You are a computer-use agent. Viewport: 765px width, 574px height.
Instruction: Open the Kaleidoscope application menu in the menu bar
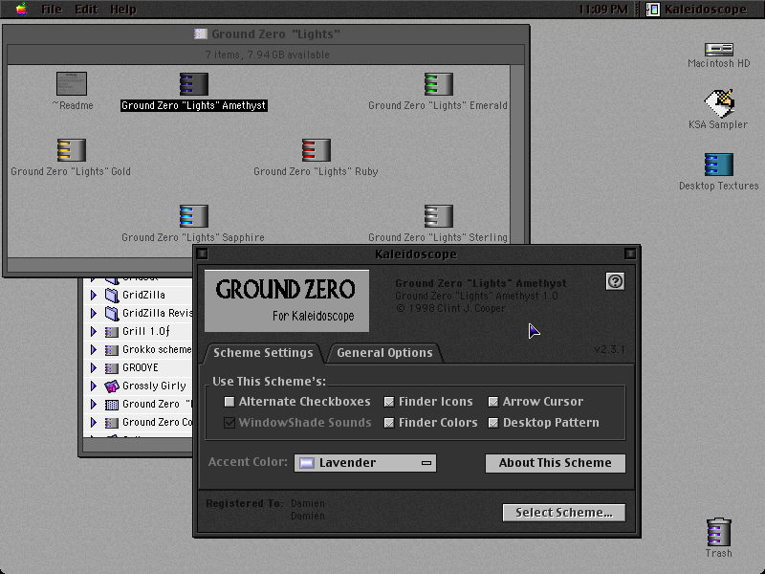click(696, 10)
